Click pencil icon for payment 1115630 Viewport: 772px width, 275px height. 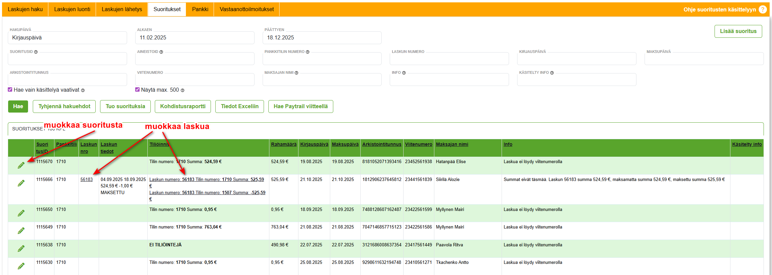[21, 266]
